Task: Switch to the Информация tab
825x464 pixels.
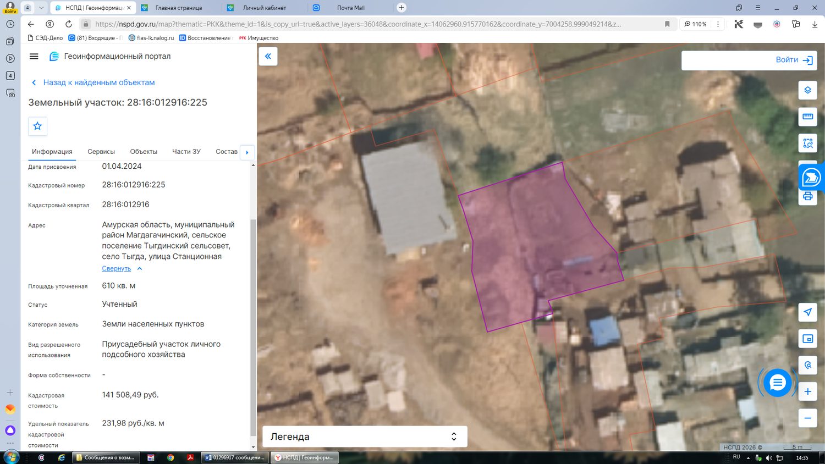Action: coord(52,152)
